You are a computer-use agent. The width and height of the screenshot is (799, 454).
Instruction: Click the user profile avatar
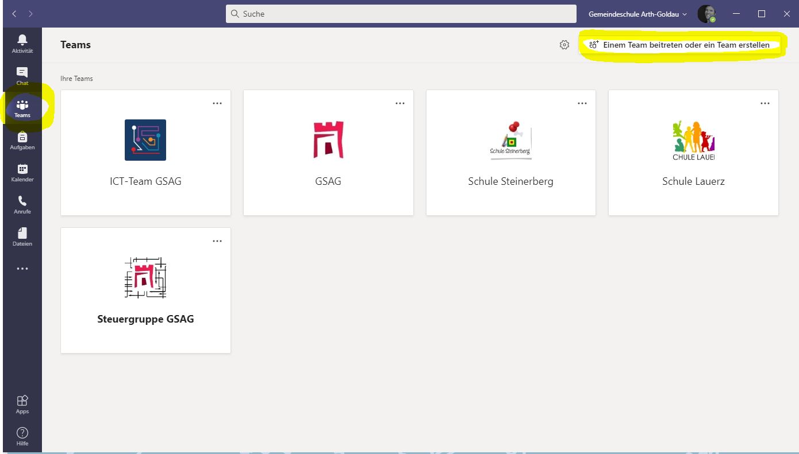point(706,14)
